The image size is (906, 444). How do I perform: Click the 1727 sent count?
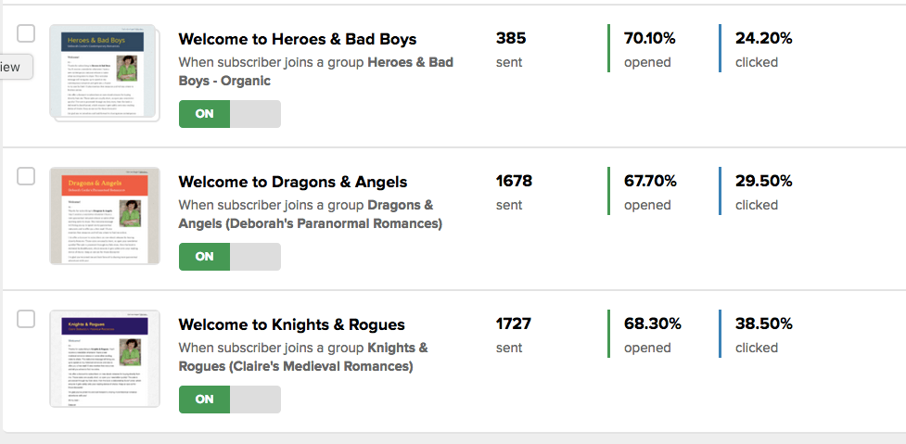tap(514, 324)
